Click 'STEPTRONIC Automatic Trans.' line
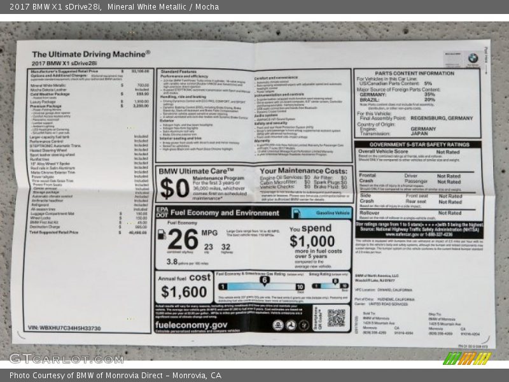The image size is (509, 382). click(55, 146)
